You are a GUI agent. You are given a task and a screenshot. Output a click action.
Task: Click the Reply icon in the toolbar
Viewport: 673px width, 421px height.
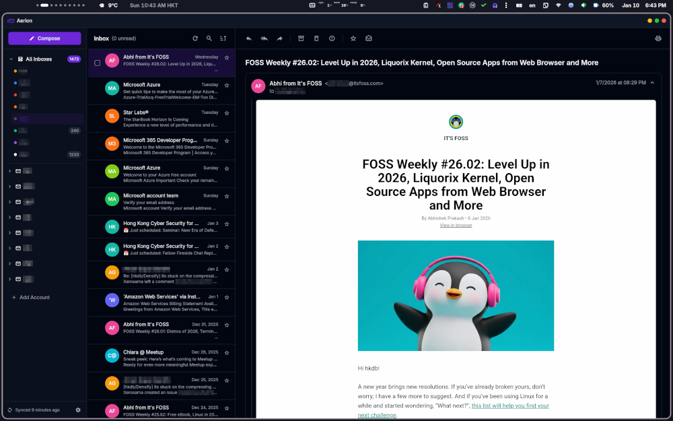pyautogui.click(x=249, y=38)
